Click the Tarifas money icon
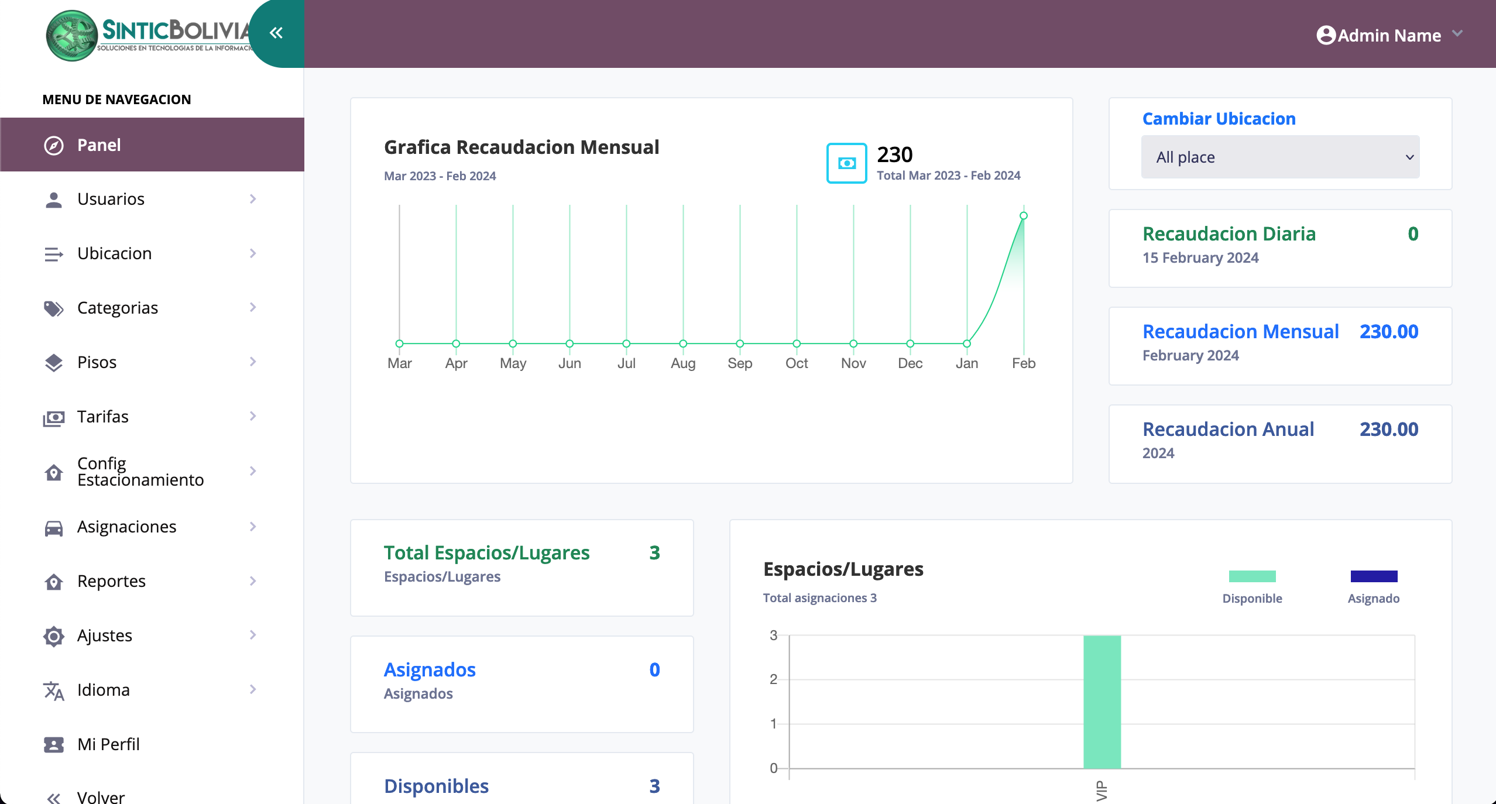 [x=53, y=418]
